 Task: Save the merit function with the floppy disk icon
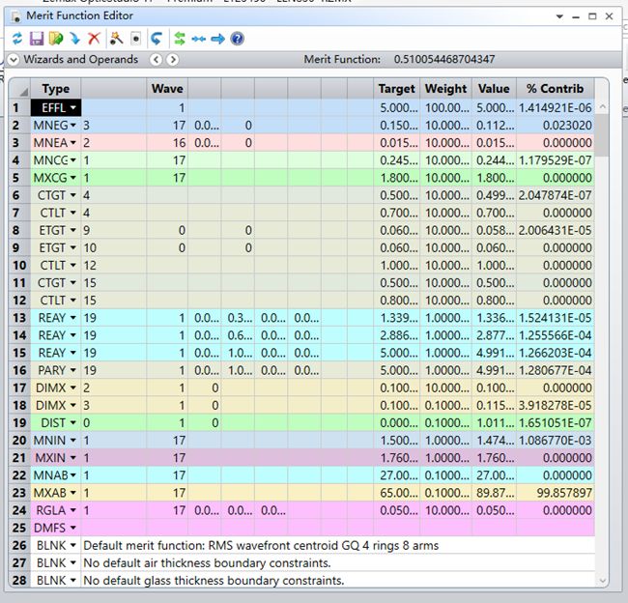coord(36,39)
